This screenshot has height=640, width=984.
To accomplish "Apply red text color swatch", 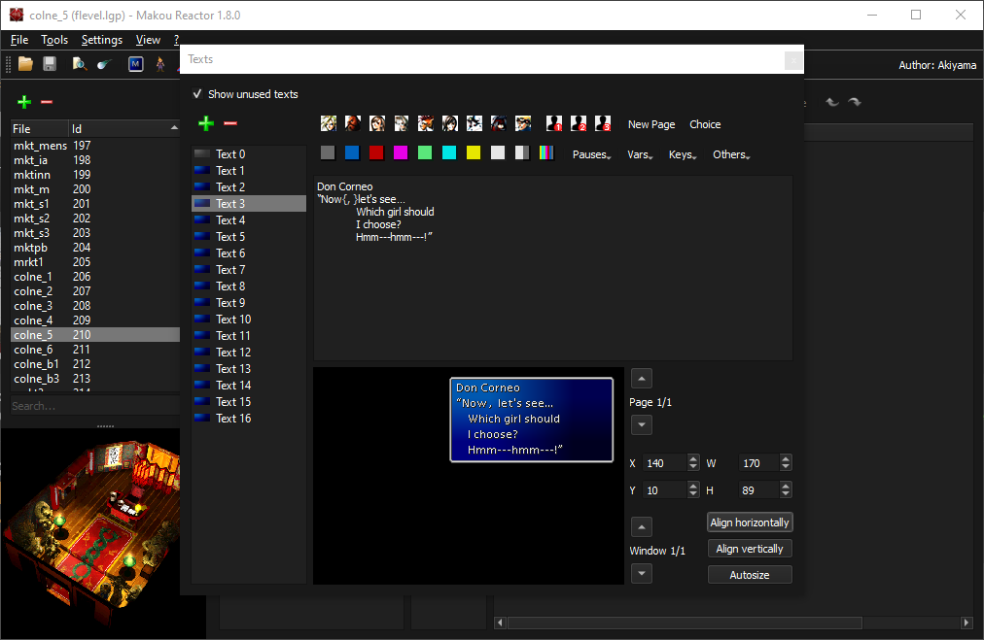I will 376,152.
